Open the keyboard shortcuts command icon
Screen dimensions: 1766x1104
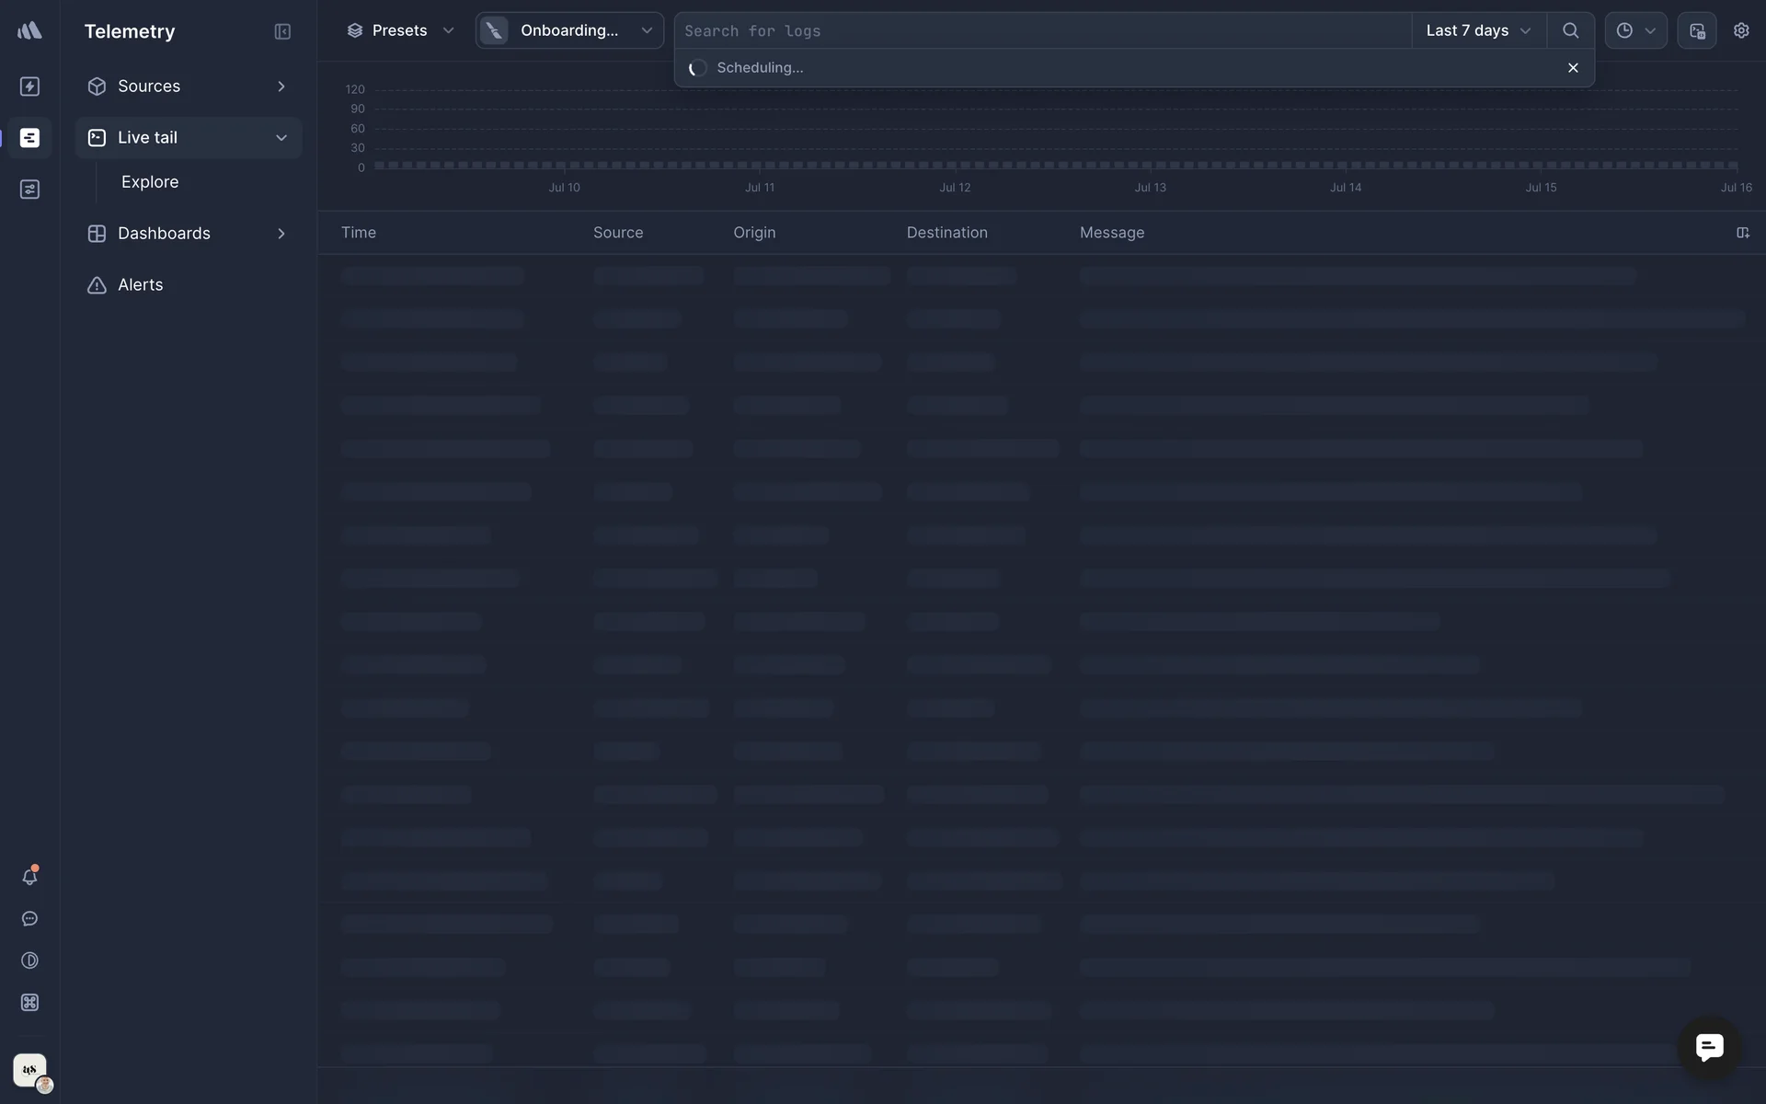point(29,1003)
